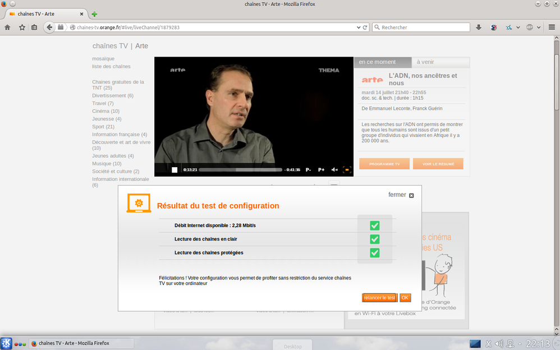Click the check for Lecture des chaînes en clair
The image size is (560, 350).
pos(375,239)
